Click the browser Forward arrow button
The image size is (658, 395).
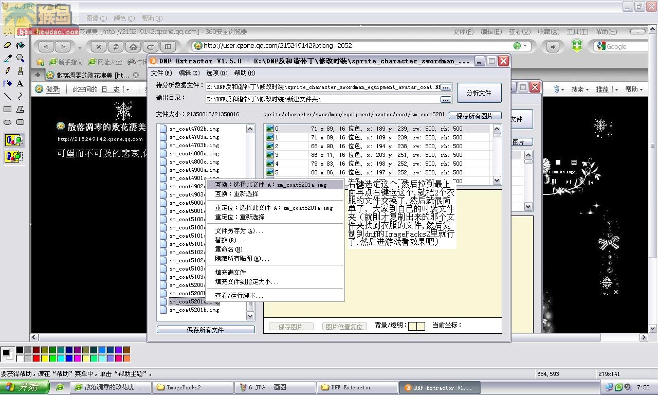(63, 47)
